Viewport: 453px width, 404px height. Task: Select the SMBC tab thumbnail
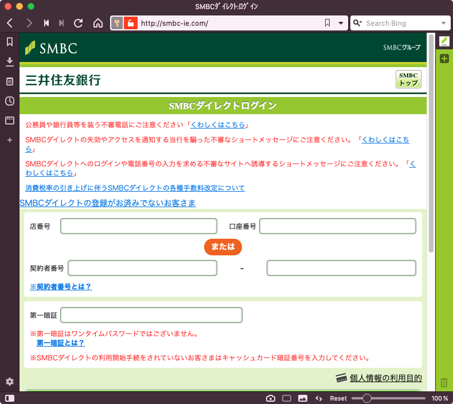tap(444, 41)
